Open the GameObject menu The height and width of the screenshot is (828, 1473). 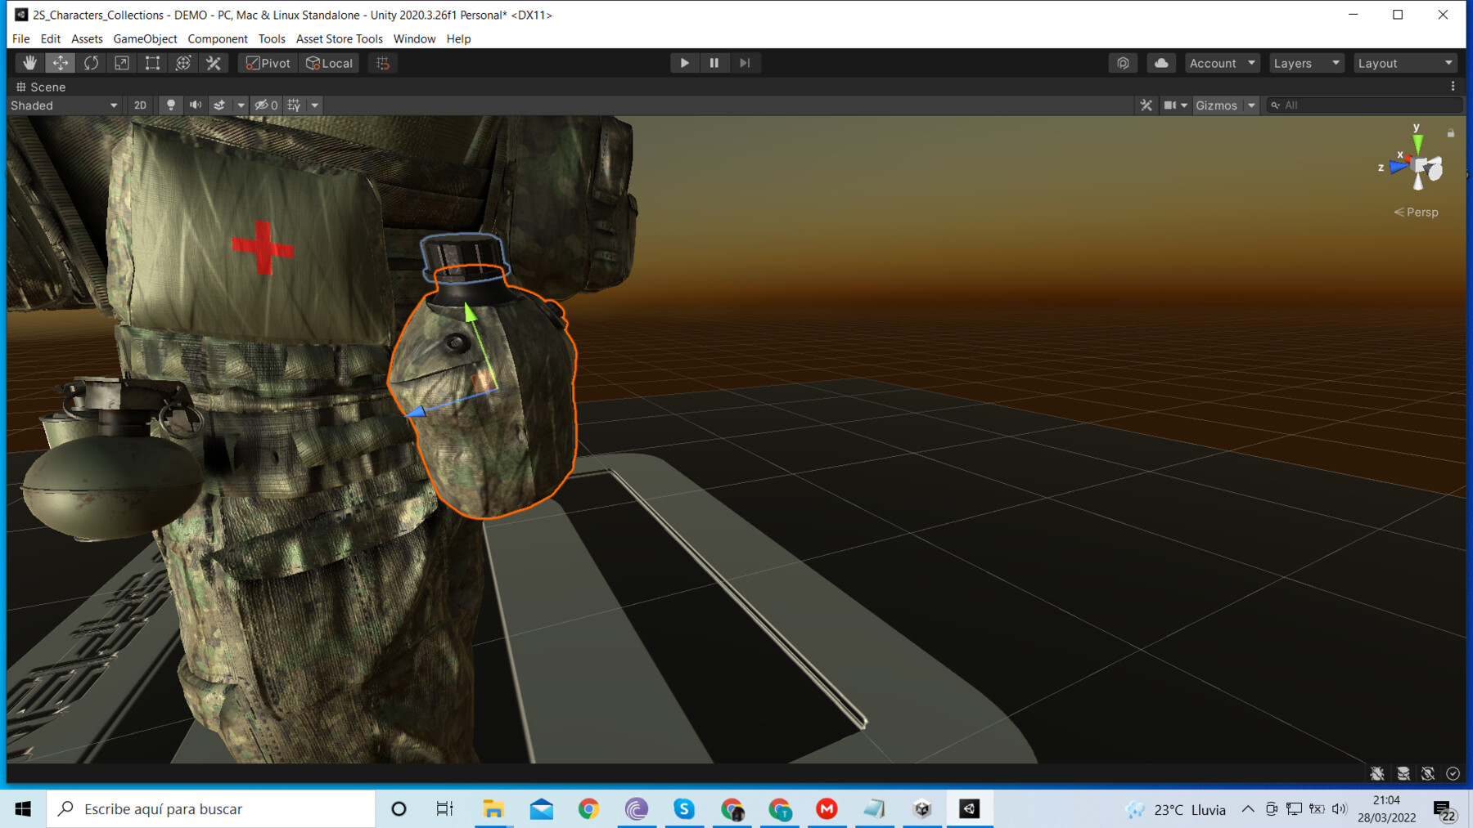[x=145, y=38]
